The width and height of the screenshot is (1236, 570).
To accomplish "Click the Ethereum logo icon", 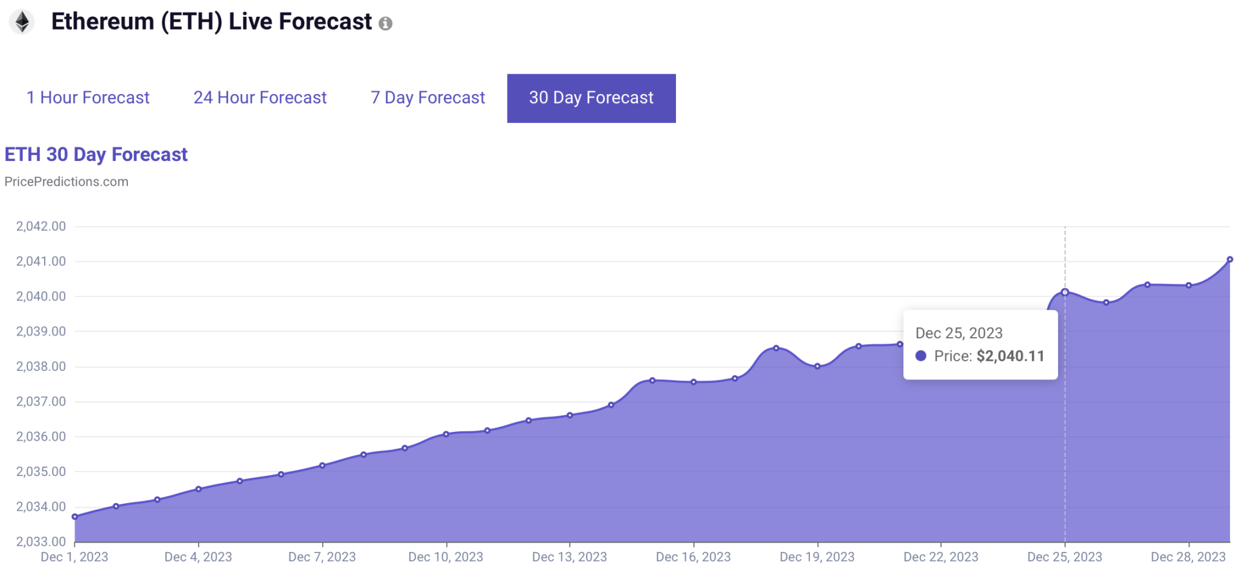I will click(x=22, y=22).
